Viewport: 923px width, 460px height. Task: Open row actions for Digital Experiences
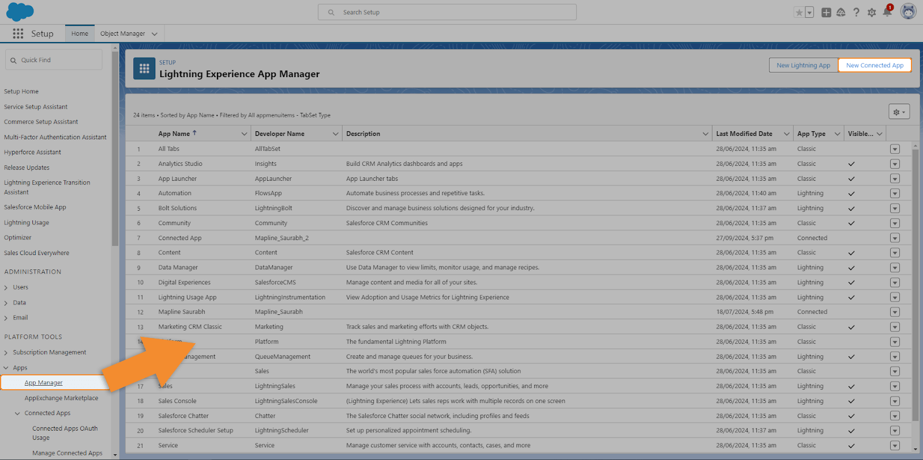[895, 283]
